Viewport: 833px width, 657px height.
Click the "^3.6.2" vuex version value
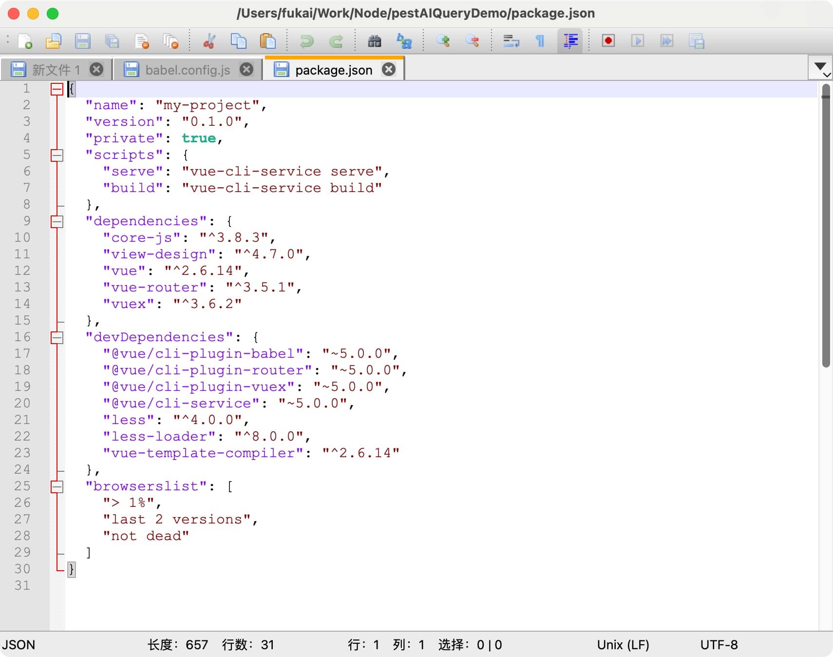208,304
